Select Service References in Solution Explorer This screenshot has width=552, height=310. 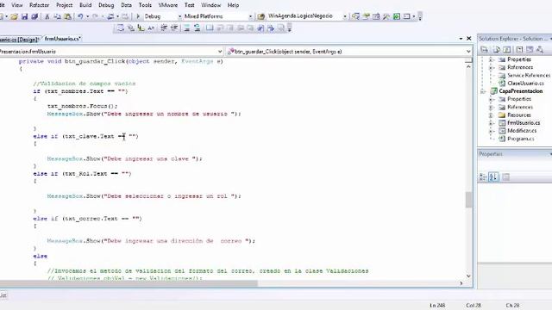[529, 75]
